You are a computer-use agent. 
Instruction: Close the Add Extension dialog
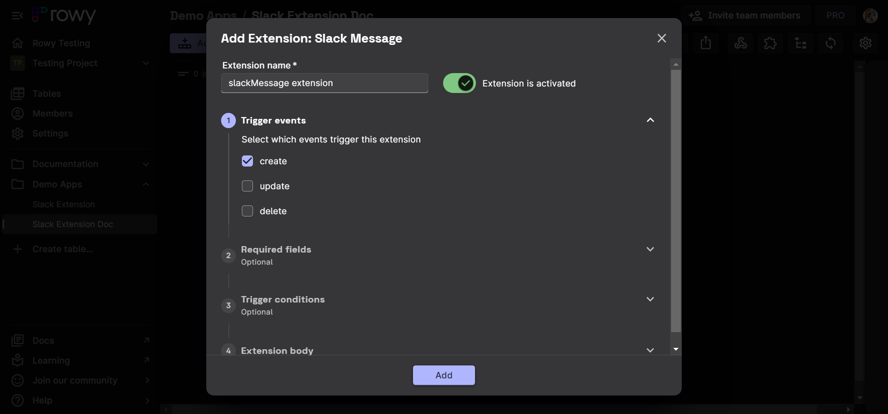662,38
